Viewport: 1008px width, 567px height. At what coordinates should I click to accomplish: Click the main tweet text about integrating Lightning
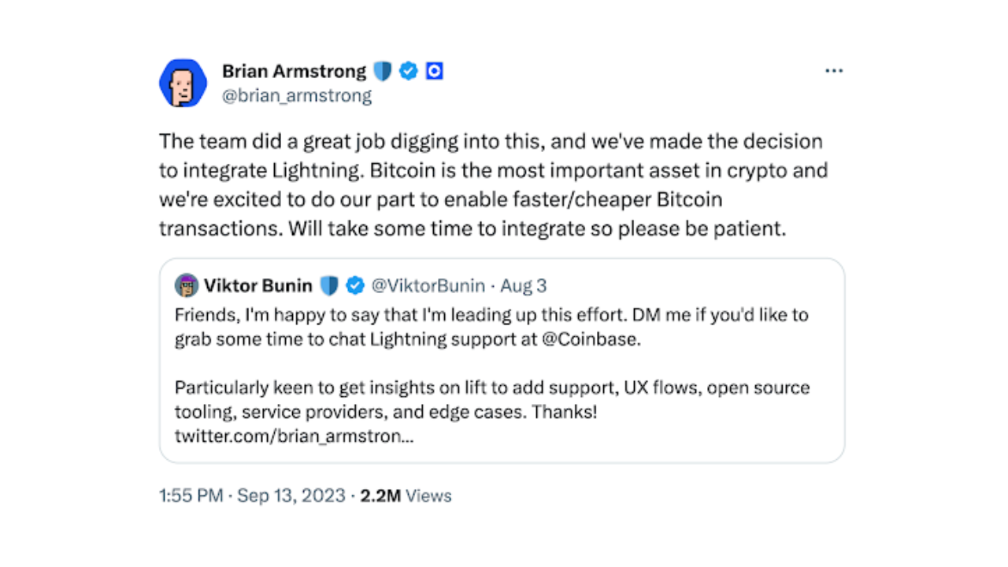click(x=493, y=185)
